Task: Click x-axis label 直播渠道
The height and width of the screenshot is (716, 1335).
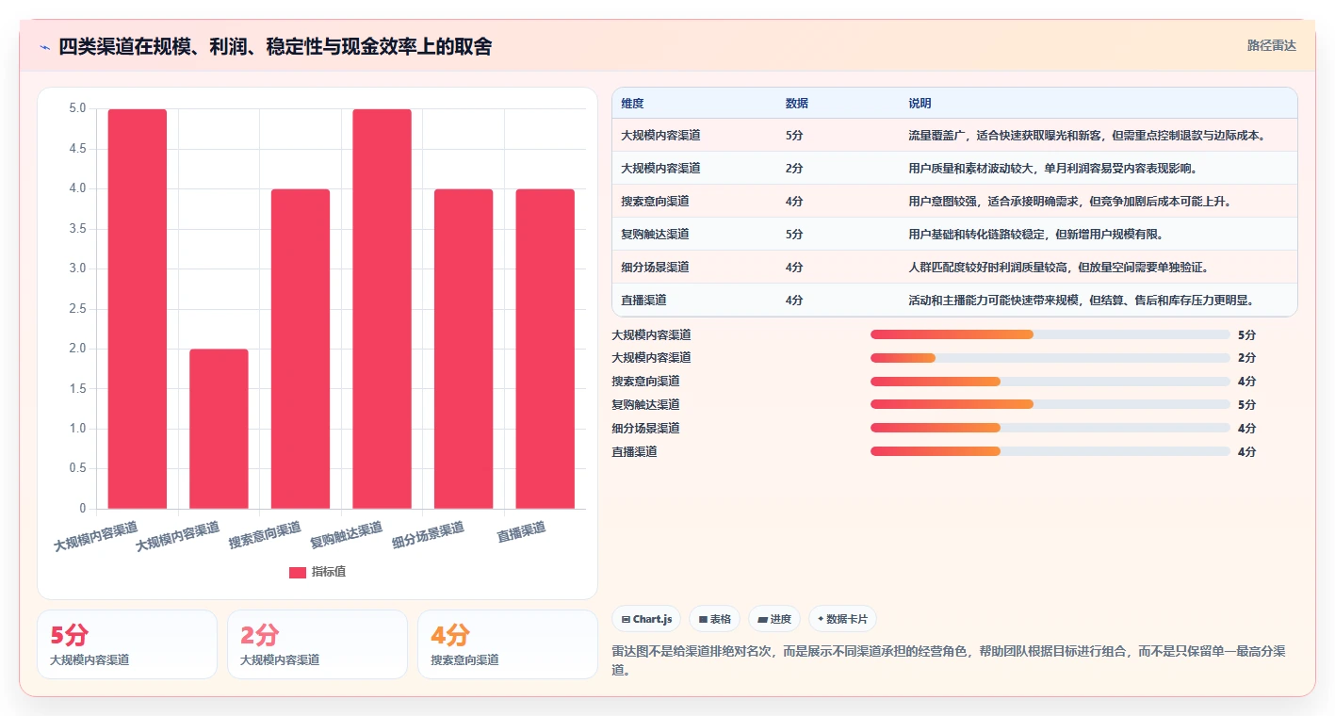Action: (x=521, y=532)
